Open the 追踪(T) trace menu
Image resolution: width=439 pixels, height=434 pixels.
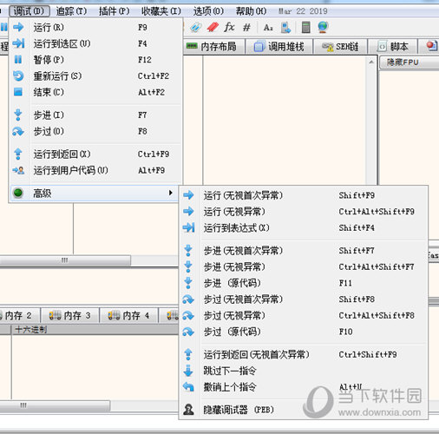(71, 11)
